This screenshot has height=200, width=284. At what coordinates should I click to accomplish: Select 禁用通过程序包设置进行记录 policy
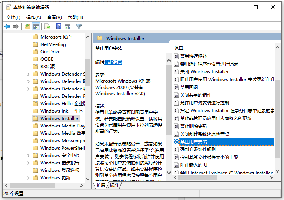pyautogui.click(x=209, y=64)
